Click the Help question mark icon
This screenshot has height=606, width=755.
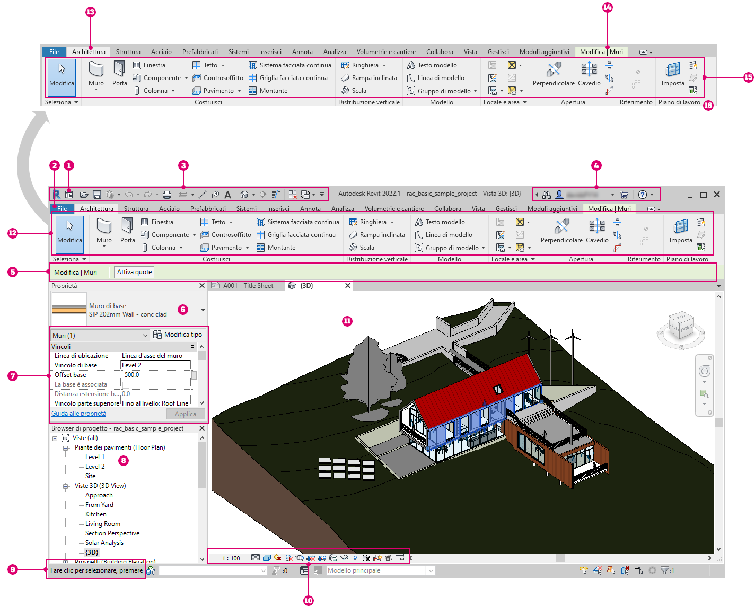click(643, 195)
